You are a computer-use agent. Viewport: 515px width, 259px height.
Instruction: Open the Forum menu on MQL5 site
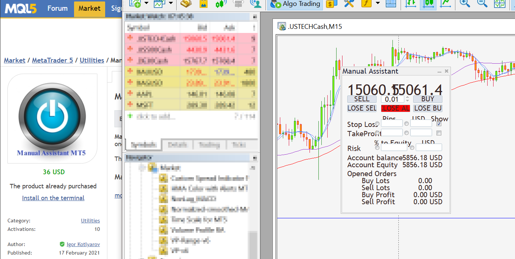point(57,8)
